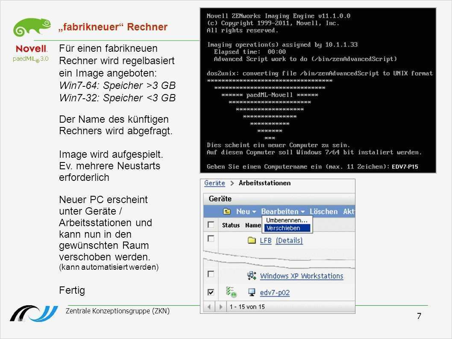The image size is (452, 339).
Task: Click the Name column header
Action: coord(253,225)
